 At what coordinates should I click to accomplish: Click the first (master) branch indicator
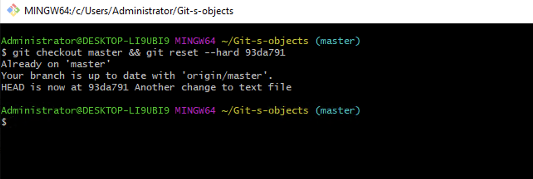pos(337,41)
